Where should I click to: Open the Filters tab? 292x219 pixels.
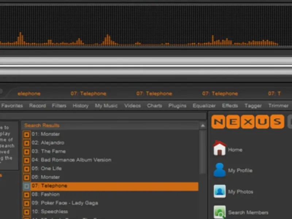click(59, 105)
